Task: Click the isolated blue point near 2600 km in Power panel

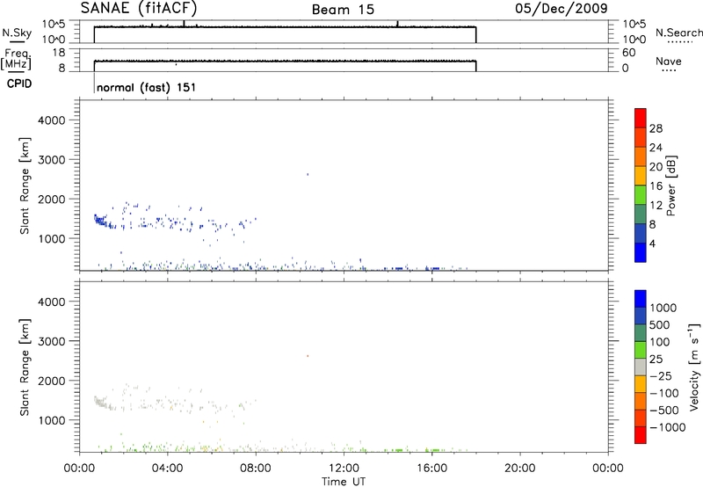Action: (x=308, y=174)
